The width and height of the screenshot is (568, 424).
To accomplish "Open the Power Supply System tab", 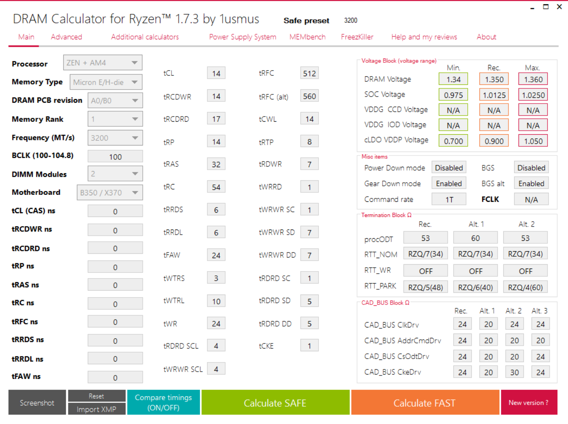I will pyautogui.click(x=243, y=37).
